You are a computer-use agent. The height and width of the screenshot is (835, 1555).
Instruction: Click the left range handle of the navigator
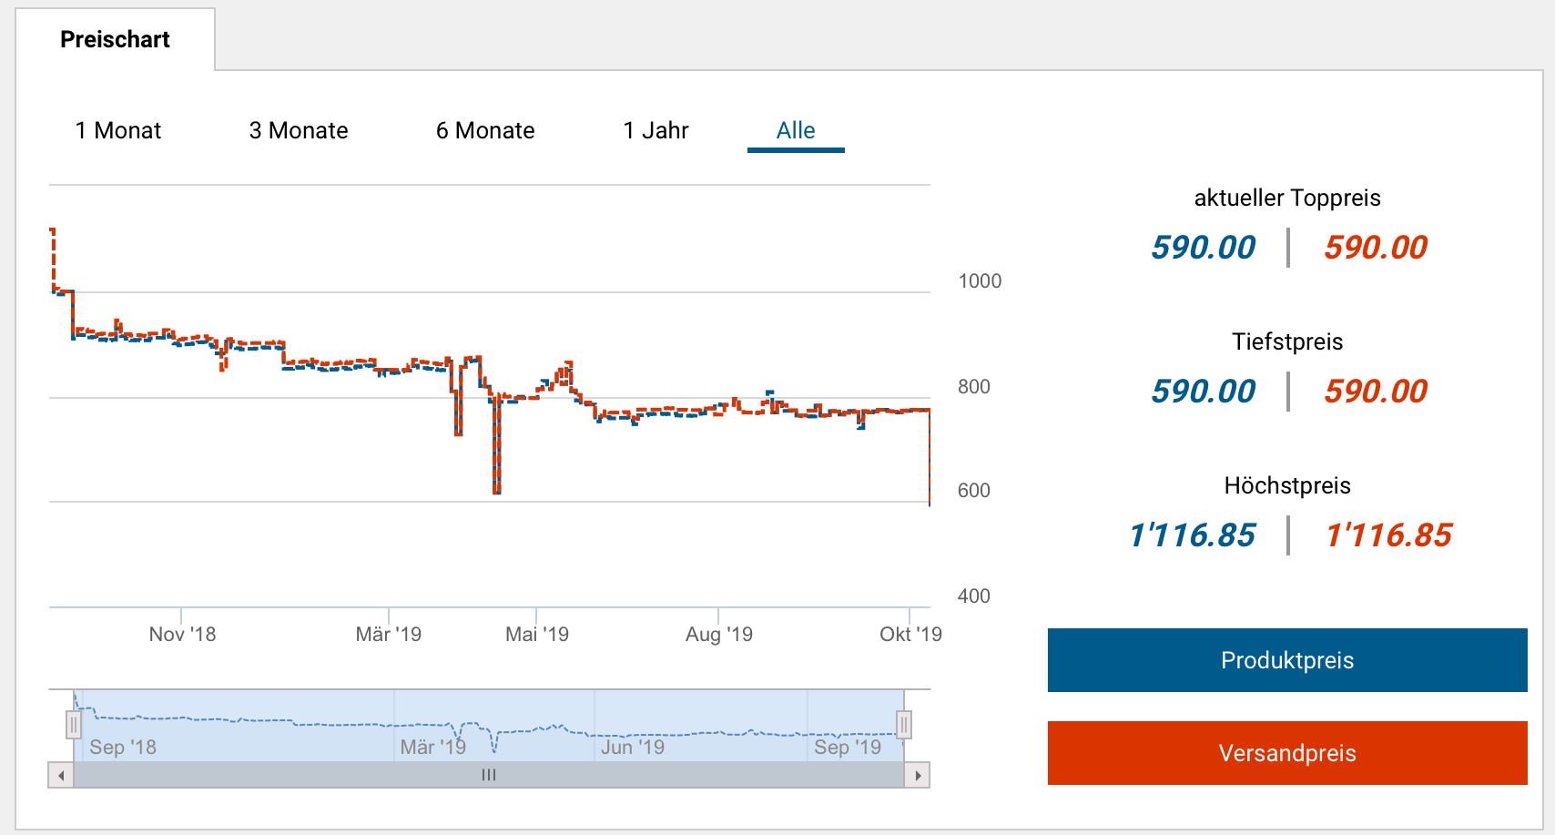click(x=74, y=725)
